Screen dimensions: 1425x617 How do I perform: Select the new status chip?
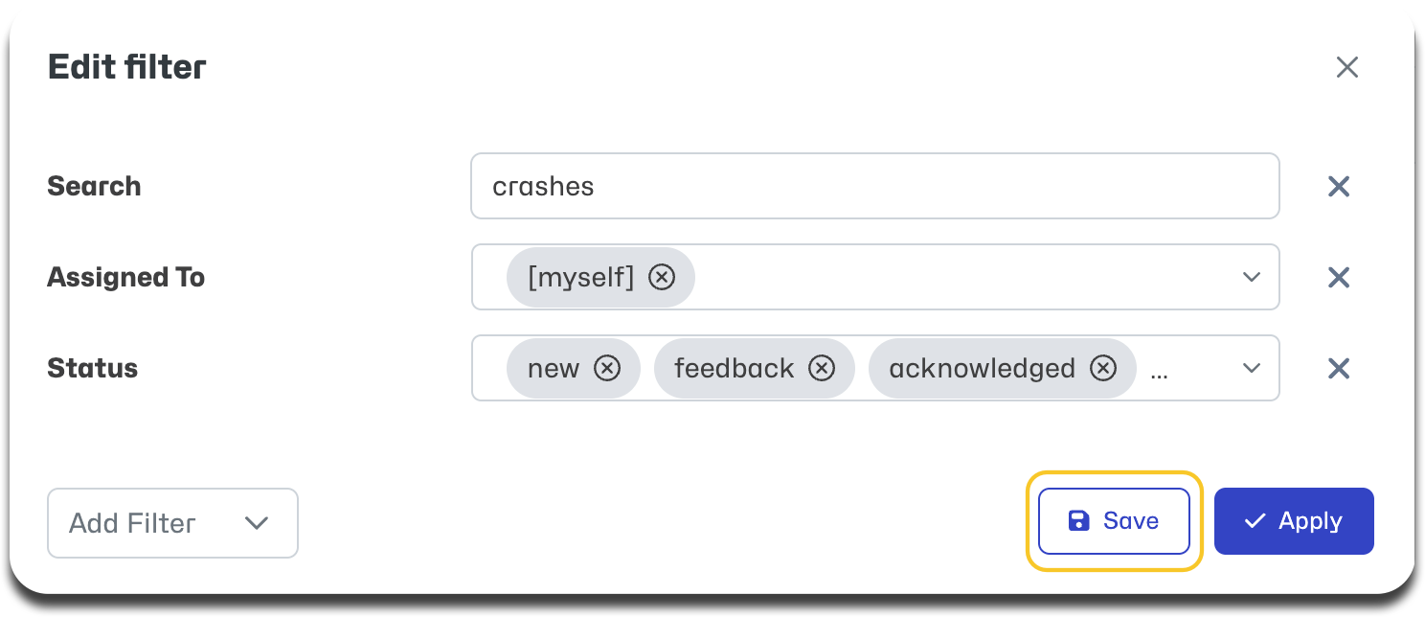pos(554,369)
